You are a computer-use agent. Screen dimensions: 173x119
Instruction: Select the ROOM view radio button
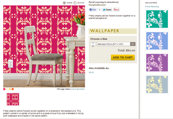coord(64,3)
